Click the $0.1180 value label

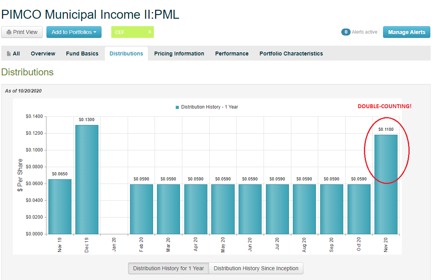tap(386, 129)
